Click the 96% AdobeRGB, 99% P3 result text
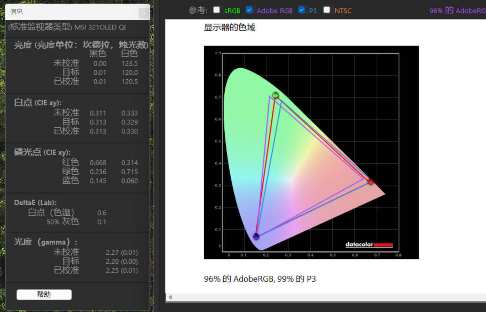The width and height of the screenshot is (486, 312). [259, 279]
